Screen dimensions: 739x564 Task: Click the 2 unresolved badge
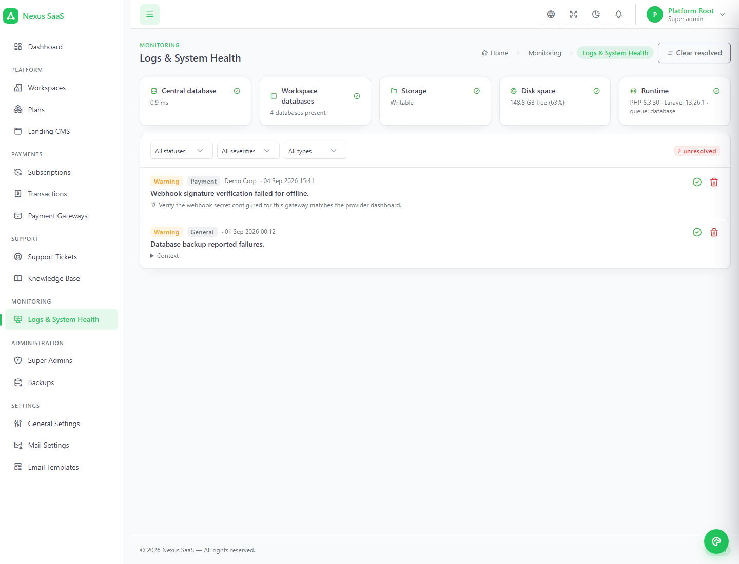[x=696, y=151]
